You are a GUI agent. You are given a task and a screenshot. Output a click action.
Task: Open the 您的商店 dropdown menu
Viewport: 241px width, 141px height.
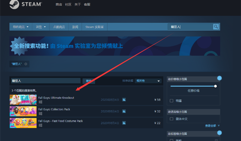point(21,27)
